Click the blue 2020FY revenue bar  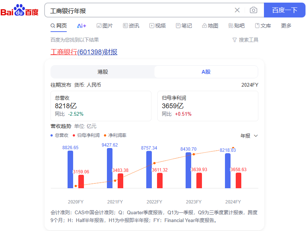pyautogui.click(x=70, y=169)
